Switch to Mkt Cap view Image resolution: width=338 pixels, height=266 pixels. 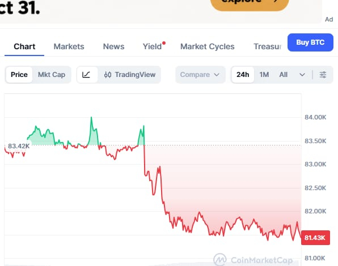click(52, 75)
